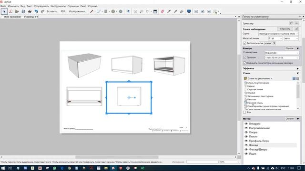Click the measurements input field
The height and width of the screenshot is (171, 305).
(202, 161)
